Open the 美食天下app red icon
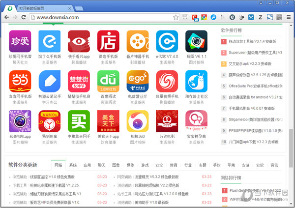This screenshot has width=295, height=208. [108, 121]
